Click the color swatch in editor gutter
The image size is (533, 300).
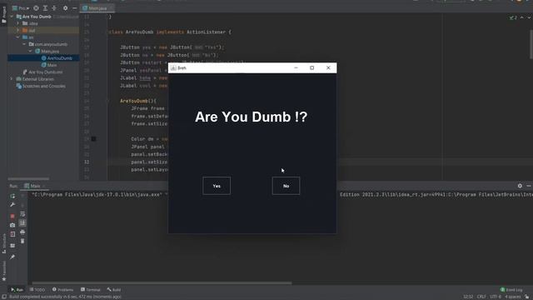click(x=93, y=139)
